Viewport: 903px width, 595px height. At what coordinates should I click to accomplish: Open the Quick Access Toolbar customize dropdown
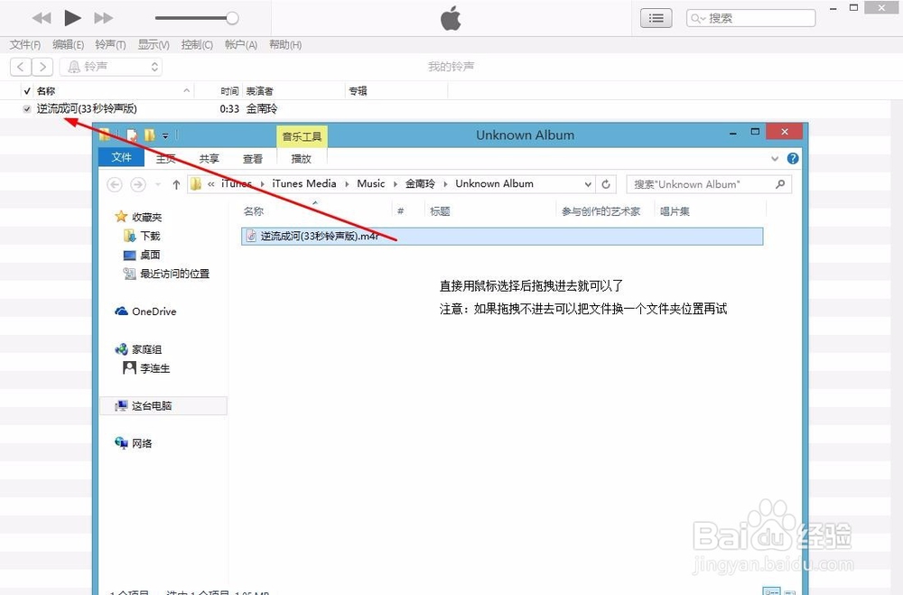[167, 135]
